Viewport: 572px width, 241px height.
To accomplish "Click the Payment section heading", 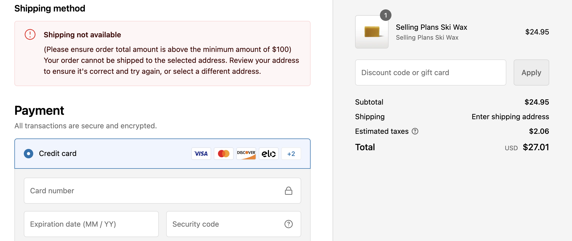I will pyautogui.click(x=39, y=111).
